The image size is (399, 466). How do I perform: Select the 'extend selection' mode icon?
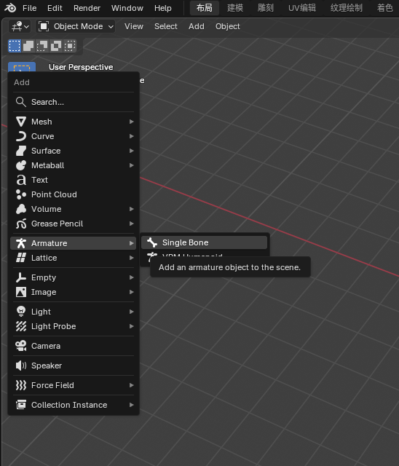pos(28,46)
